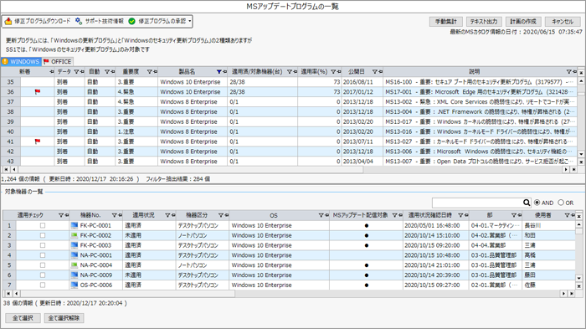Viewport: 586px width, 329px height.
Task: Check the 適用チェック box for NA-PC-0009
Action: click(43, 275)
